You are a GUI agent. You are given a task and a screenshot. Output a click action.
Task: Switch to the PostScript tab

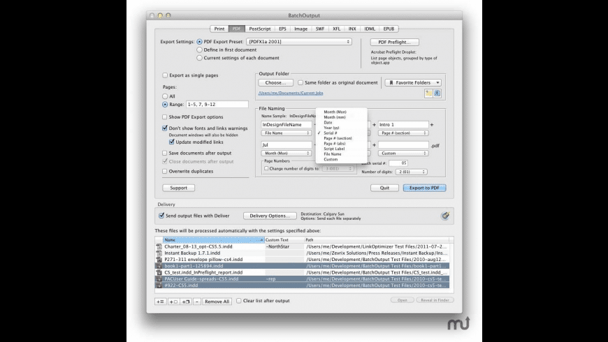point(260,29)
